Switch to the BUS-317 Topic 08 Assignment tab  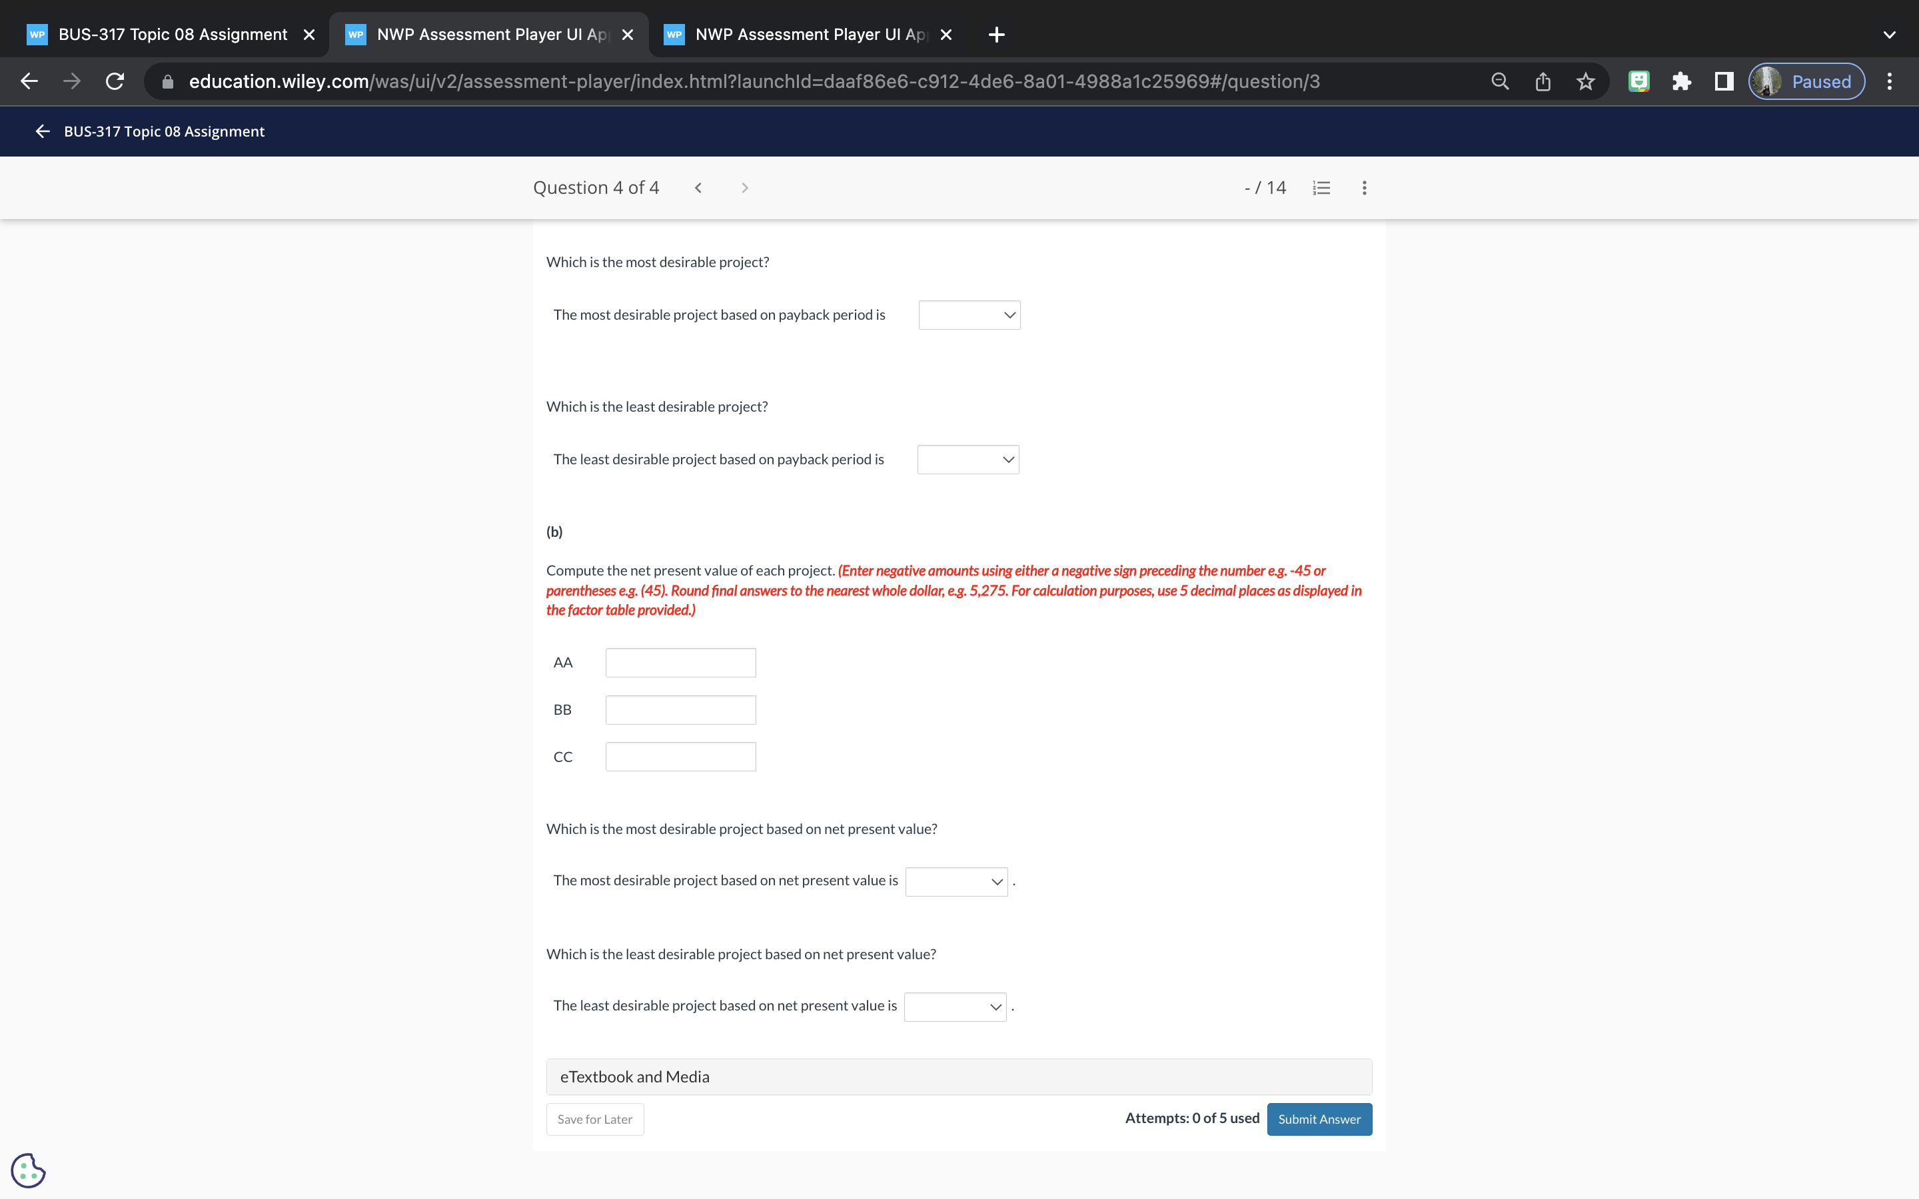click(x=172, y=35)
